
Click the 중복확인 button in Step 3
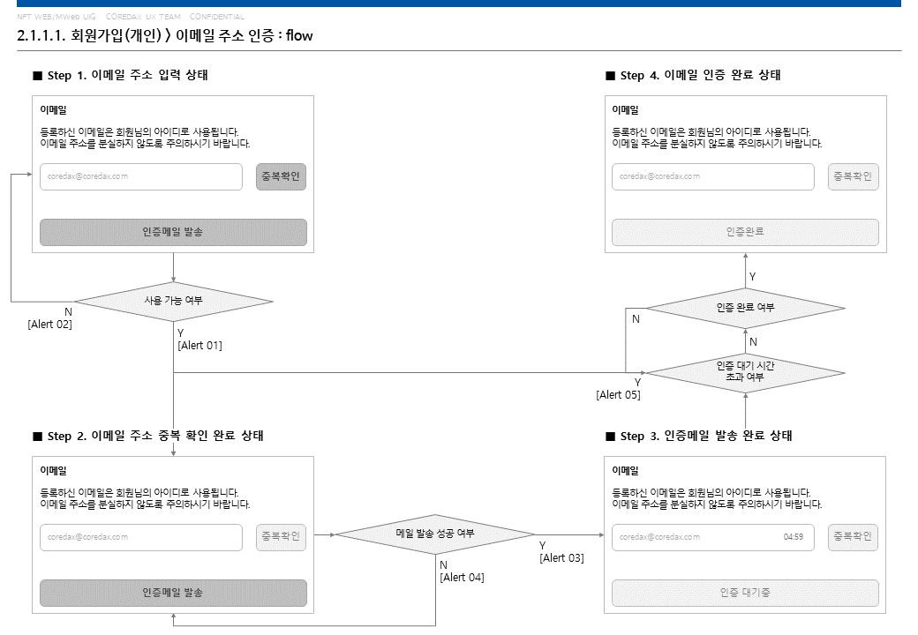[x=853, y=537]
